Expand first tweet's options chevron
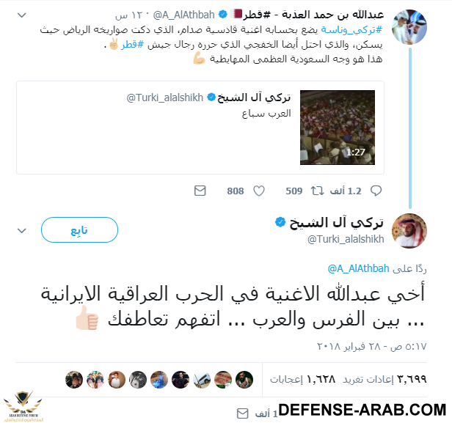Image resolution: width=452 pixels, height=423 pixels. point(22,15)
